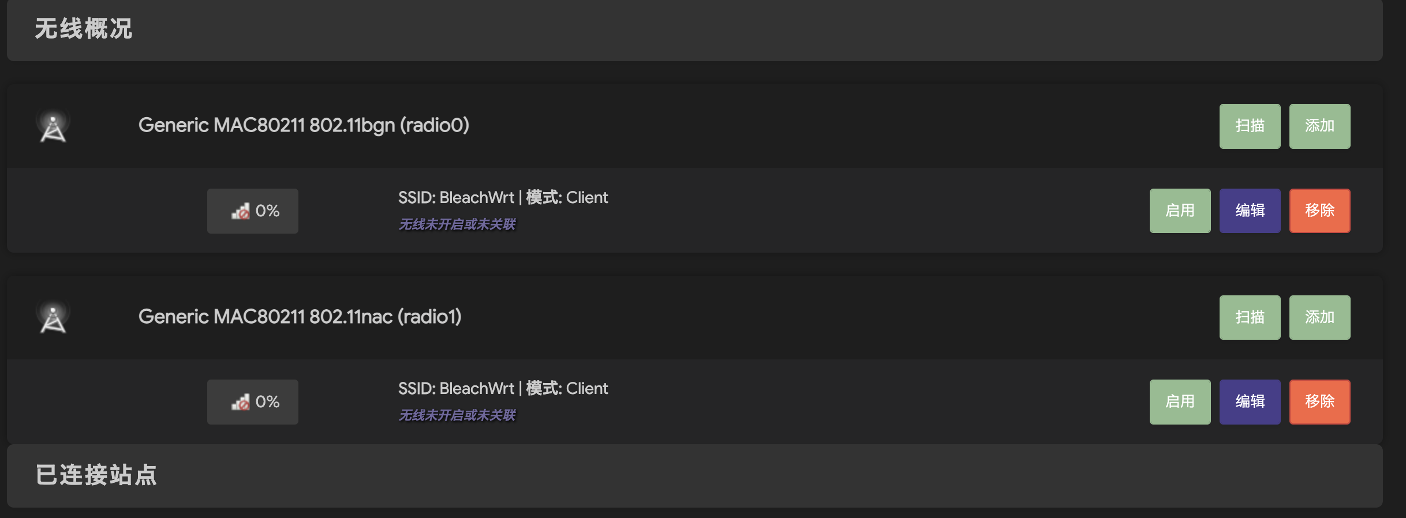Click the 已连接站点 section header

[x=96, y=475]
